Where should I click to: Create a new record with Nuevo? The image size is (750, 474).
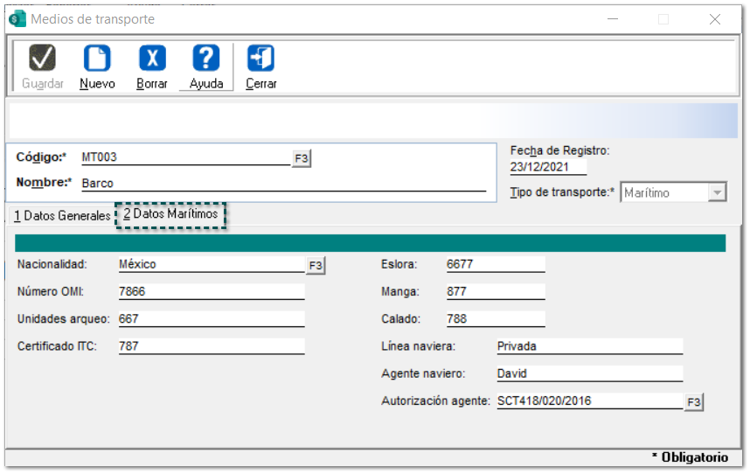tap(97, 59)
